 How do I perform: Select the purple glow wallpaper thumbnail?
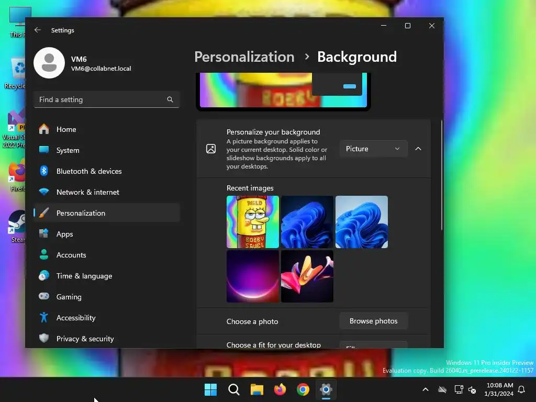coord(253,276)
